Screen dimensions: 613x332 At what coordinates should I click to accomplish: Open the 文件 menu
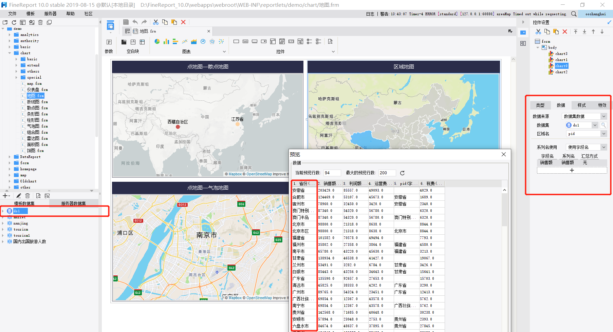point(13,14)
